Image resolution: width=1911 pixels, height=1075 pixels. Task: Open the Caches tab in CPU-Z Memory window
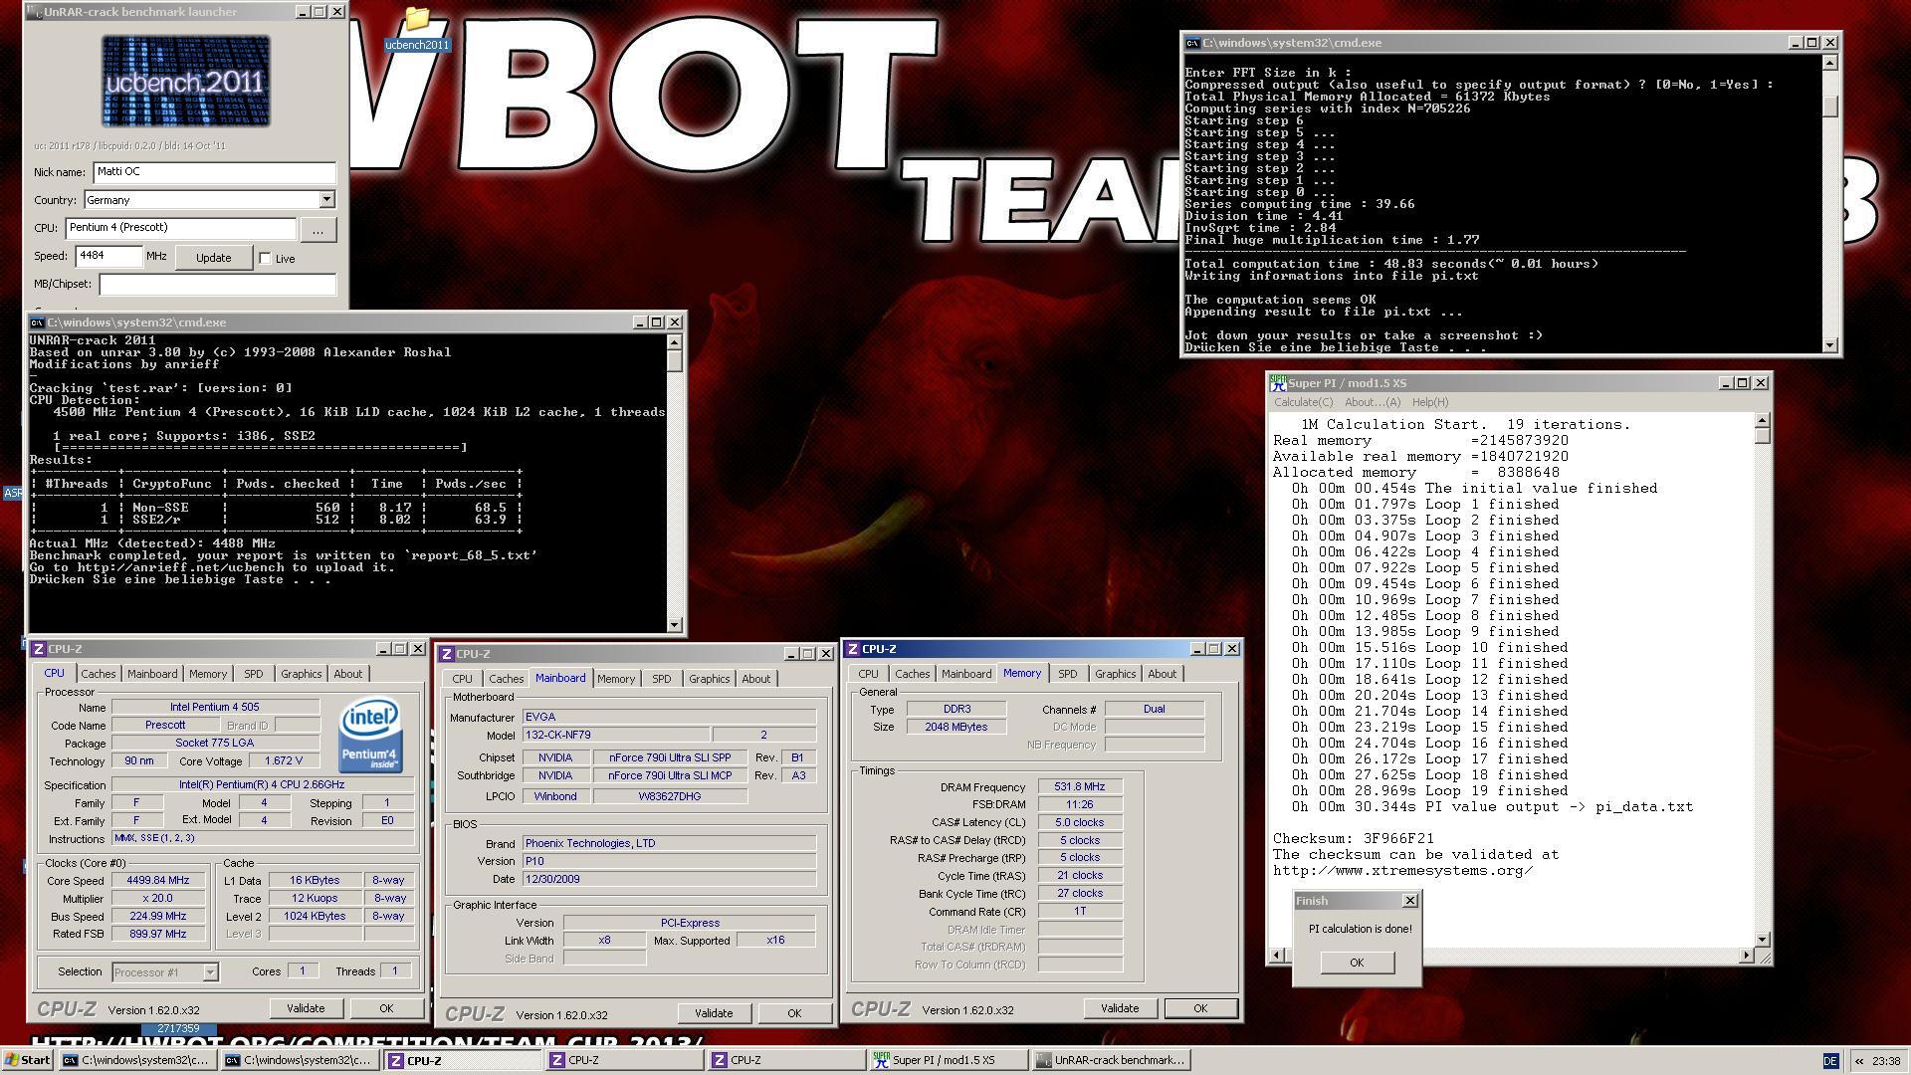[x=912, y=674]
